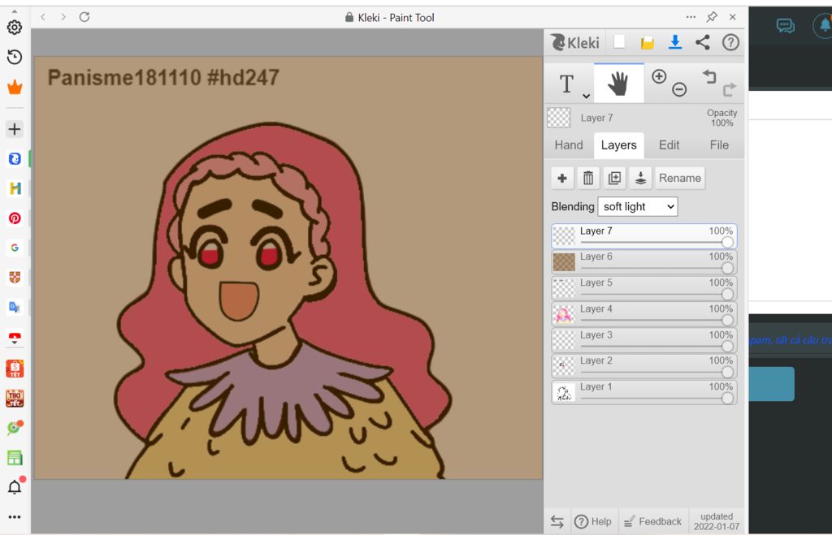Click the orange crown icon in sidebar

click(x=15, y=87)
